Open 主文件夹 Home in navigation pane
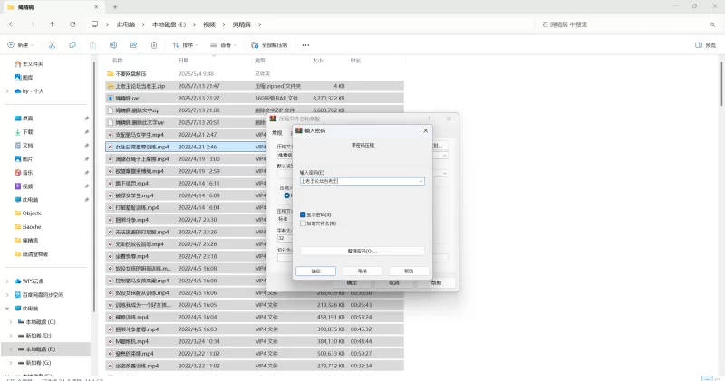The width and height of the screenshot is (725, 381). (x=29, y=63)
